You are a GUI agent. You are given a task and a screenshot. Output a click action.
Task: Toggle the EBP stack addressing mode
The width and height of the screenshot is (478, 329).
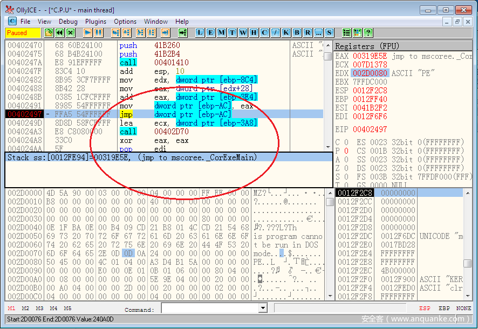tap(444, 309)
